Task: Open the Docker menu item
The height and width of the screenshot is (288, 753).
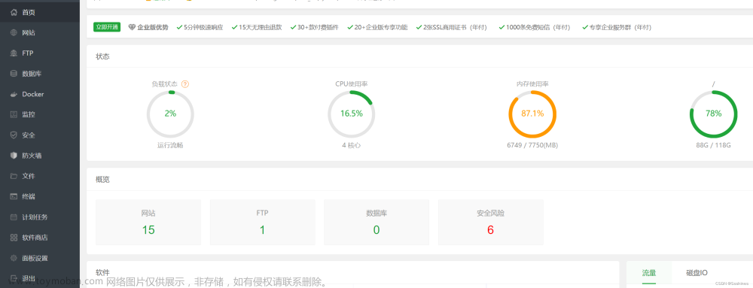Action: 40,95
